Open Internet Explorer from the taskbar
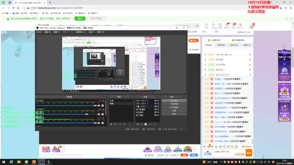This screenshot has height=165, width=294. (x=11, y=162)
